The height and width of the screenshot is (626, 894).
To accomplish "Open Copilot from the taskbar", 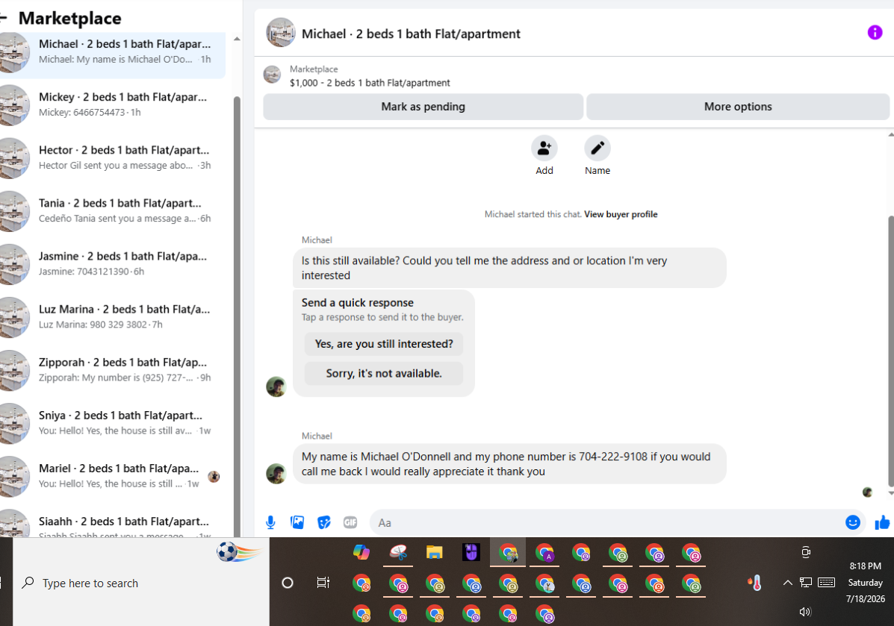I will (x=361, y=552).
